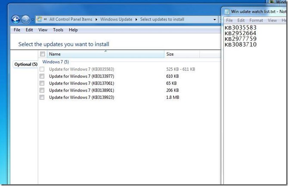
Task: Select the Optional (5) updates tab
Action: (x=26, y=64)
